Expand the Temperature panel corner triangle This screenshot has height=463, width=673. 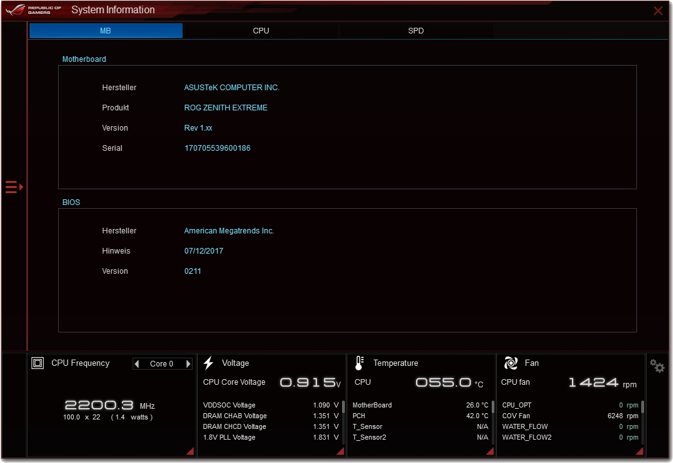click(490, 451)
